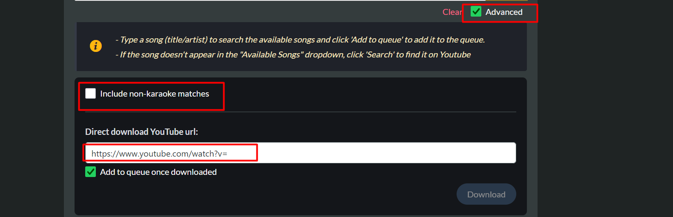Click the 'https://www.youtube.com/watch?v=' placeholder text
The width and height of the screenshot is (673, 217).
click(159, 154)
